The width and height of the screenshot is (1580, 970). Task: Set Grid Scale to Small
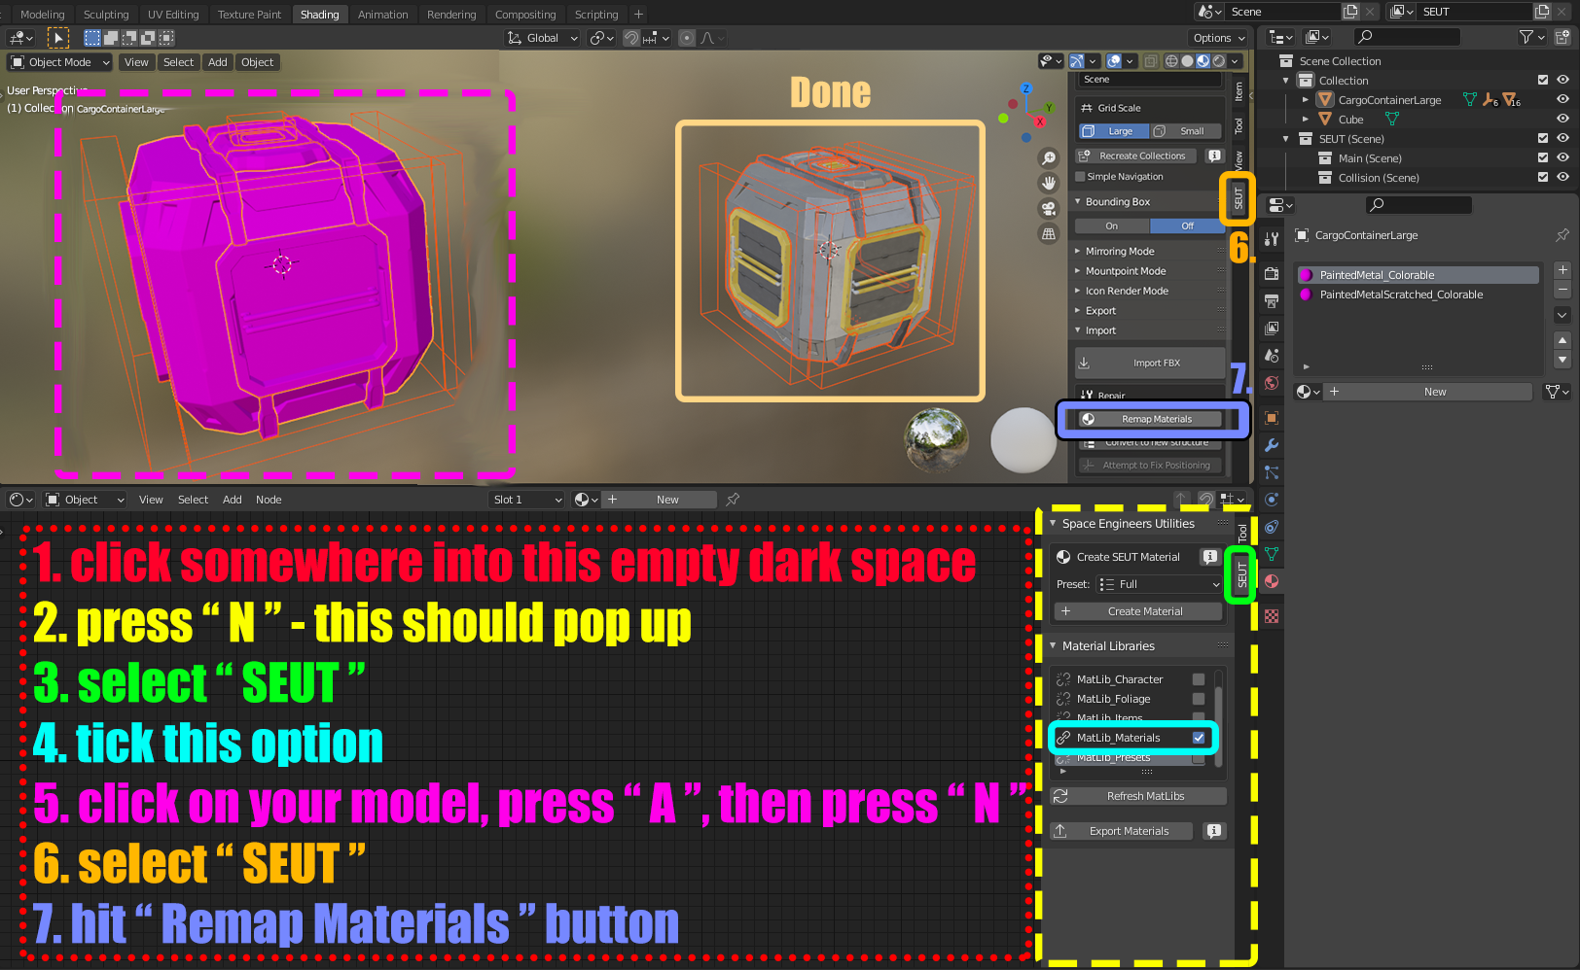[x=1186, y=131]
